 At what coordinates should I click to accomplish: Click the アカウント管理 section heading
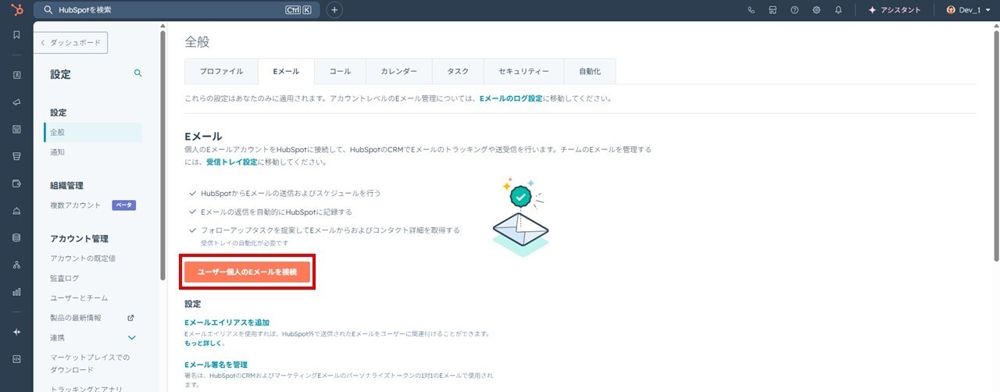pyautogui.click(x=79, y=239)
